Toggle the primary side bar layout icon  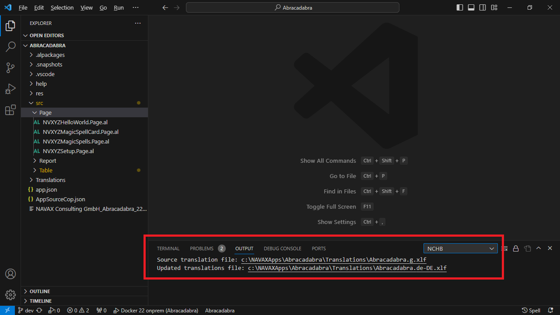click(x=460, y=7)
